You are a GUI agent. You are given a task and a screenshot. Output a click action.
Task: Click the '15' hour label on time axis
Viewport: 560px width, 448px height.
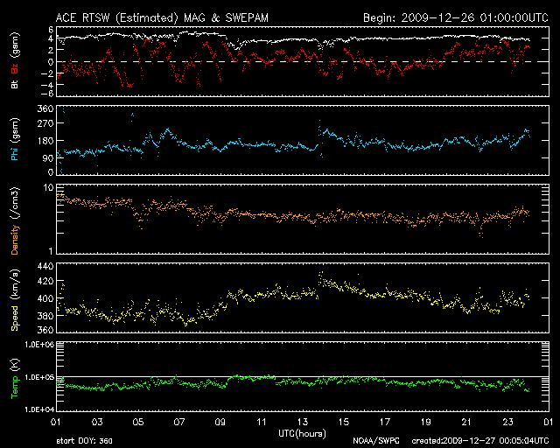pos(344,422)
